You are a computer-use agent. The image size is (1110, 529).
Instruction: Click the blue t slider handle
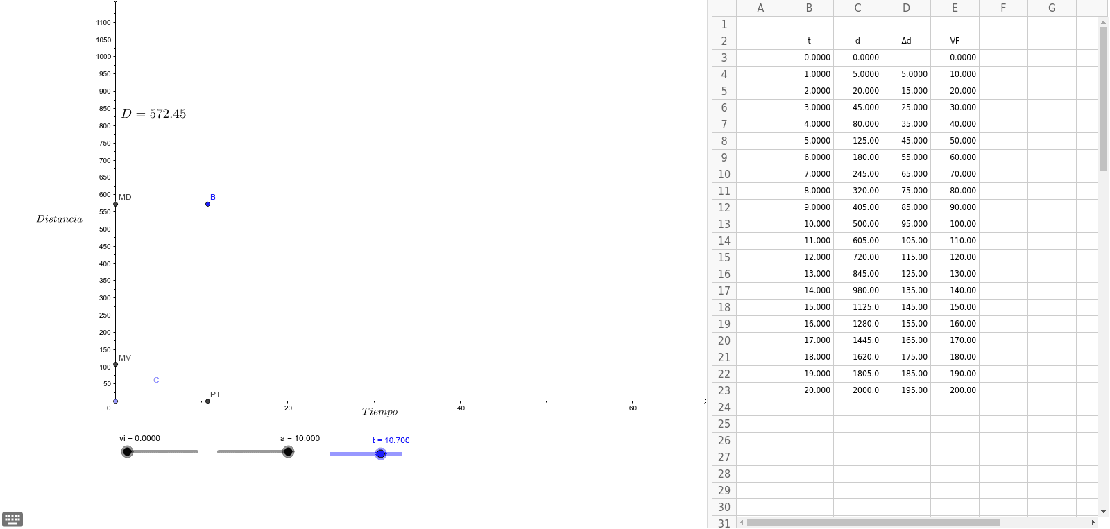point(380,453)
